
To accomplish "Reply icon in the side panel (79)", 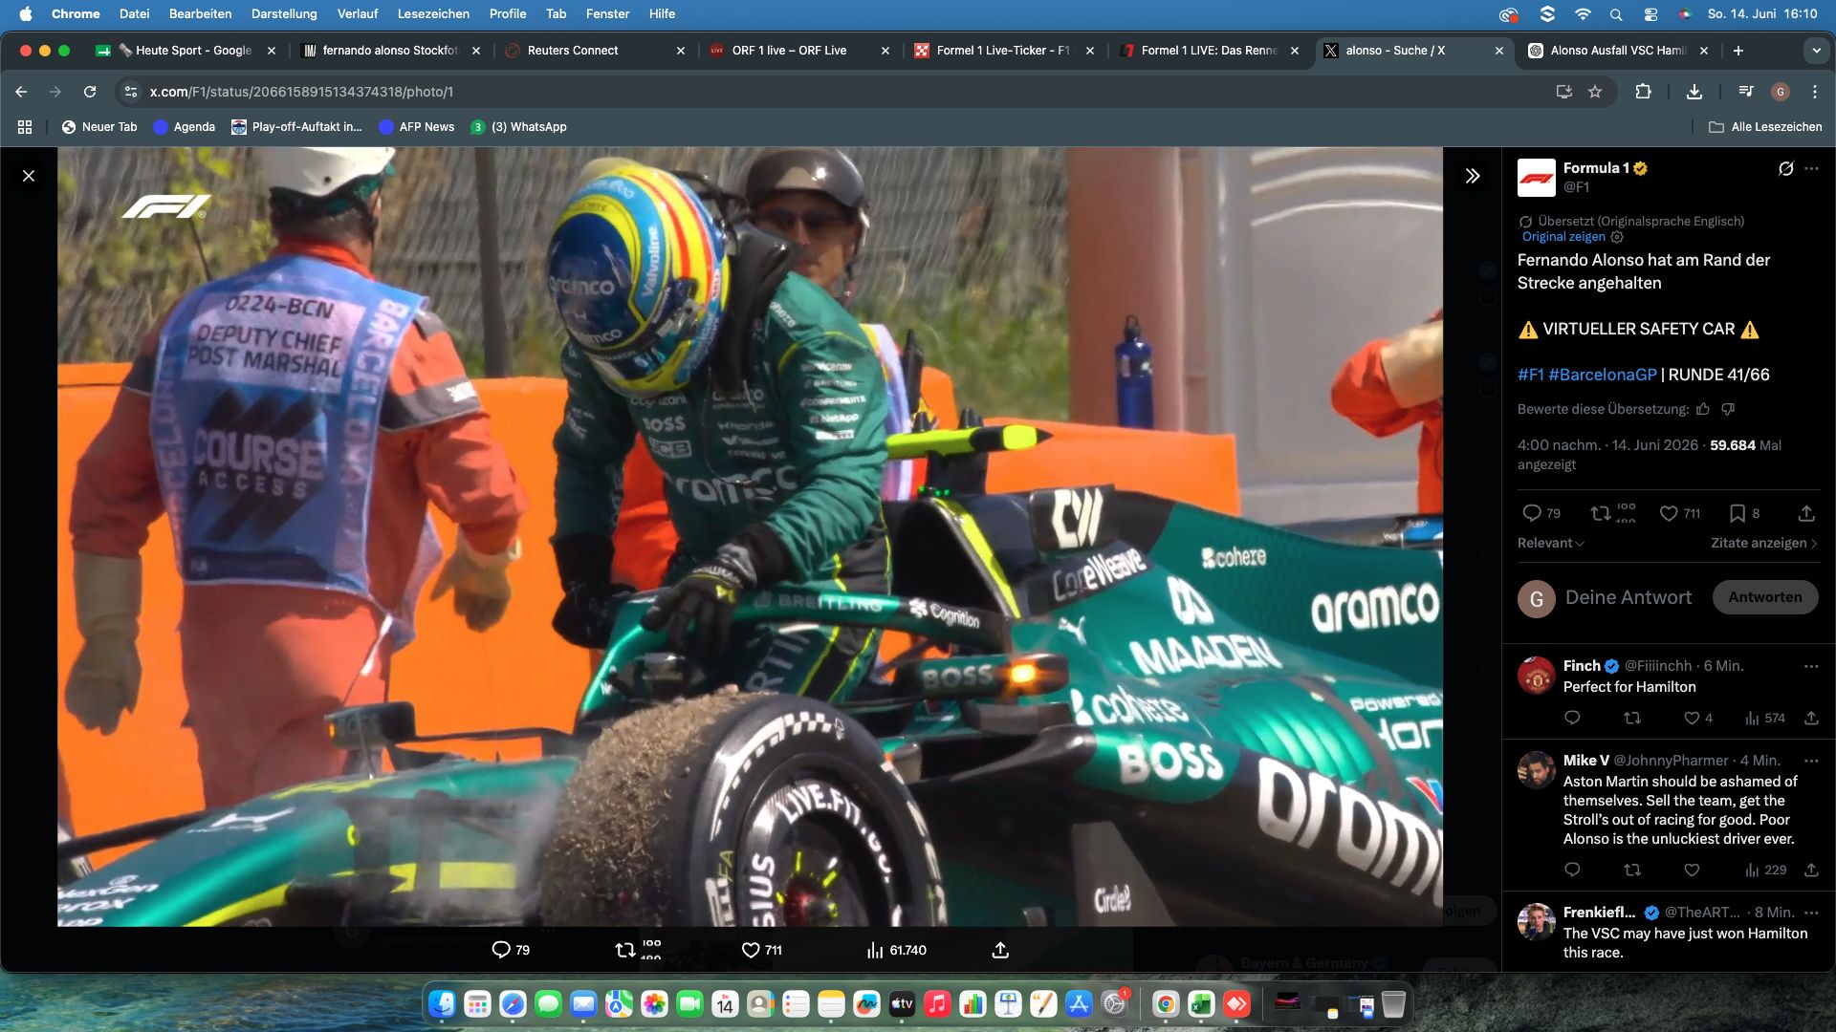I will [x=1541, y=513].
